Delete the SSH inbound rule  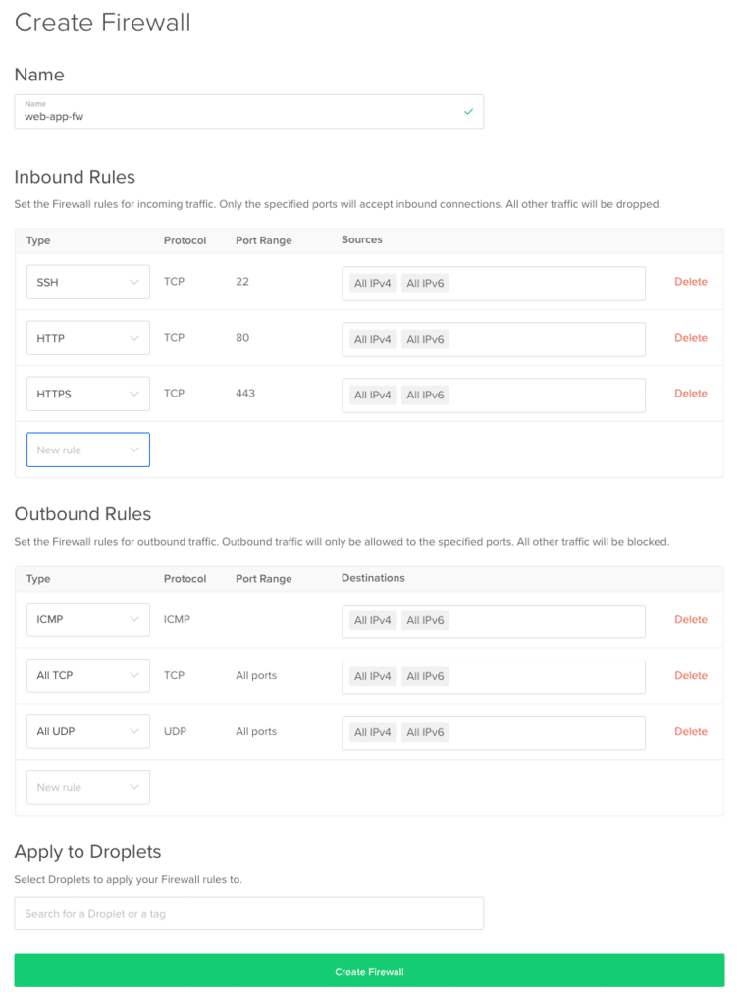pos(690,282)
